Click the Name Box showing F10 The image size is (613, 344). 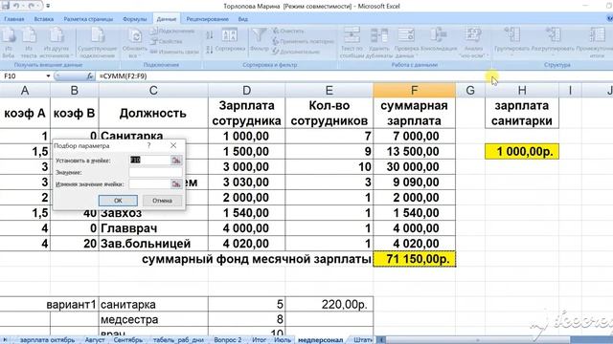[23, 76]
